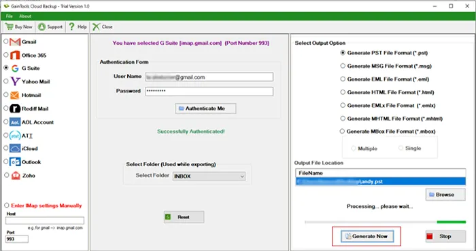
Task: Click the Generate Now button
Action: [x=367, y=236]
